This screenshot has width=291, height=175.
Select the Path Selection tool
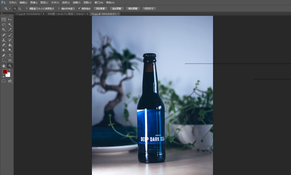click(4, 60)
